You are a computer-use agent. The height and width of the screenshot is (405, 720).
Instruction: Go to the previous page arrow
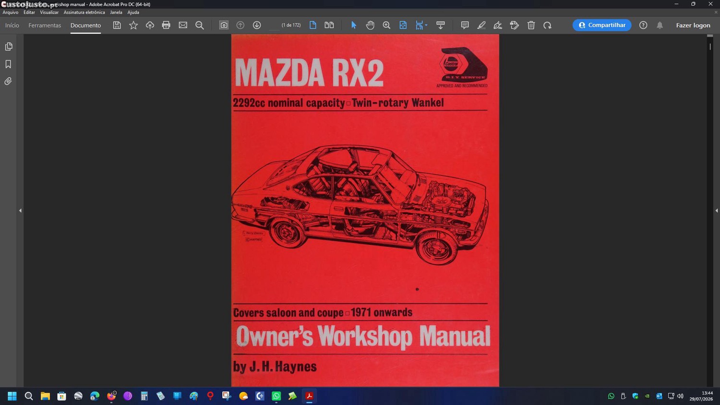(240, 25)
